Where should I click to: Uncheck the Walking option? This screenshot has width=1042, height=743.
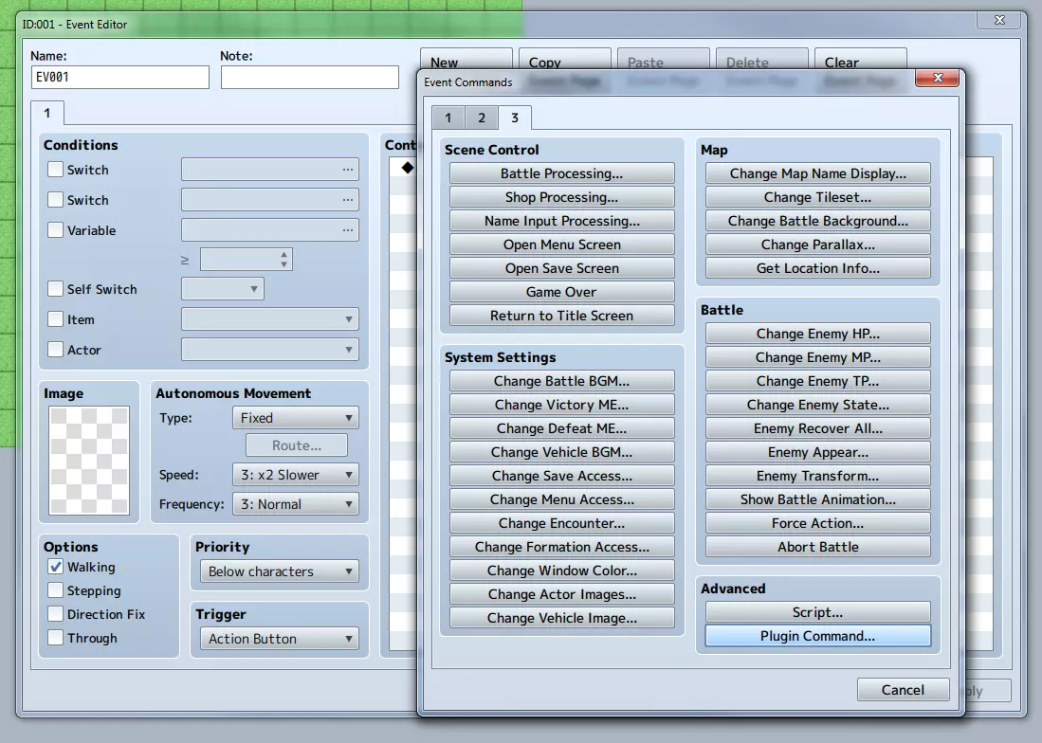point(56,567)
